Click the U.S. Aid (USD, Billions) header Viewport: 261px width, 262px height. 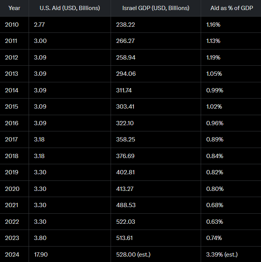point(70,8)
